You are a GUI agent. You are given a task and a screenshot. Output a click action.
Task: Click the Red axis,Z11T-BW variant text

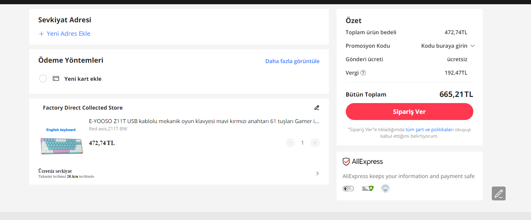pyautogui.click(x=108, y=129)
